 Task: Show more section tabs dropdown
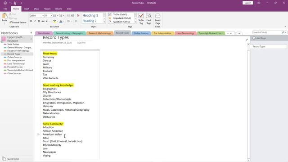tap(229, 33)
